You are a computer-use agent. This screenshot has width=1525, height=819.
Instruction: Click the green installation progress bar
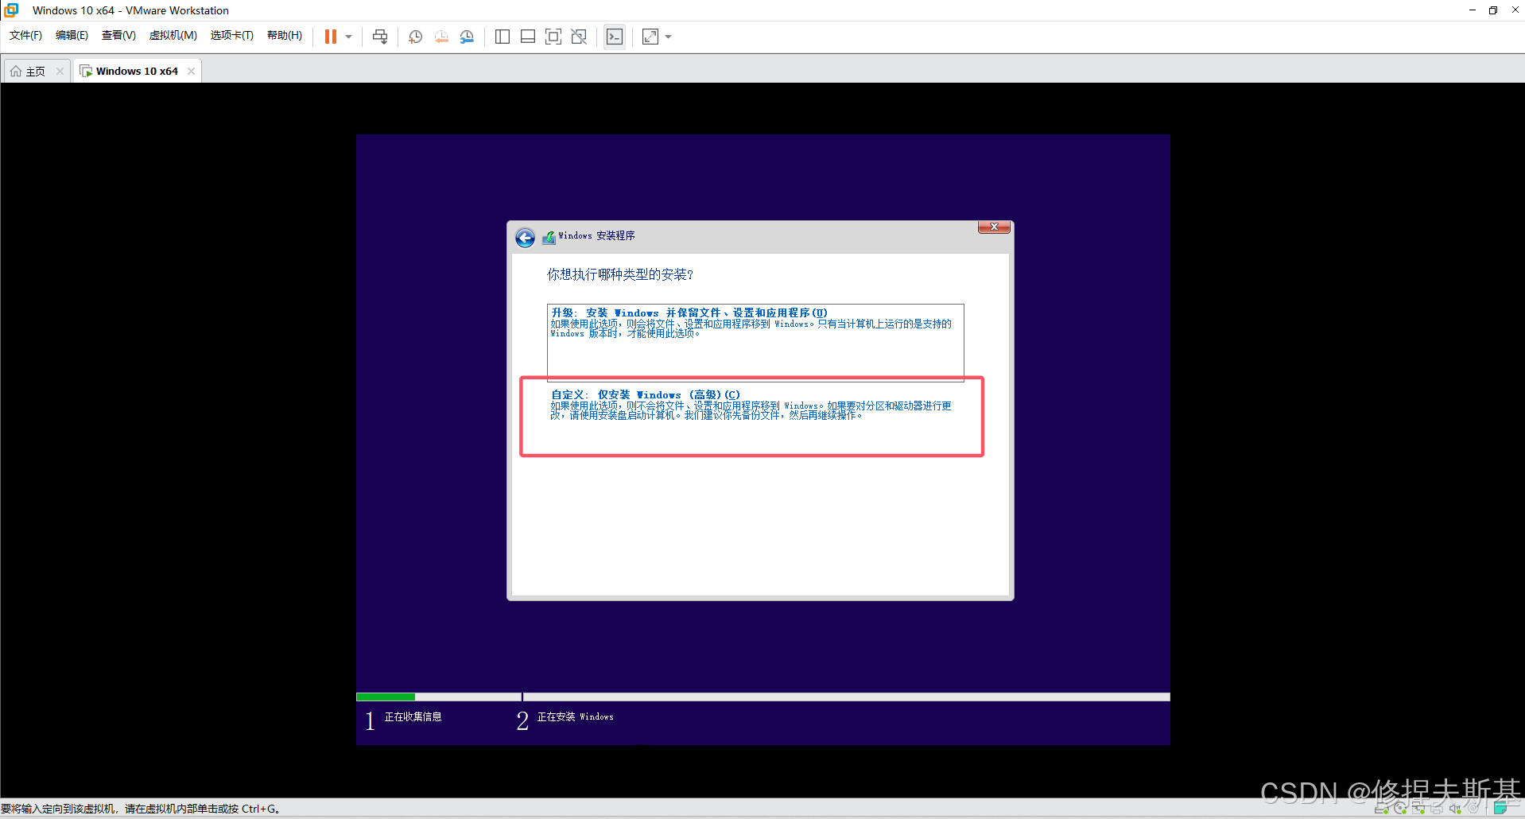[x=386, y=697]
